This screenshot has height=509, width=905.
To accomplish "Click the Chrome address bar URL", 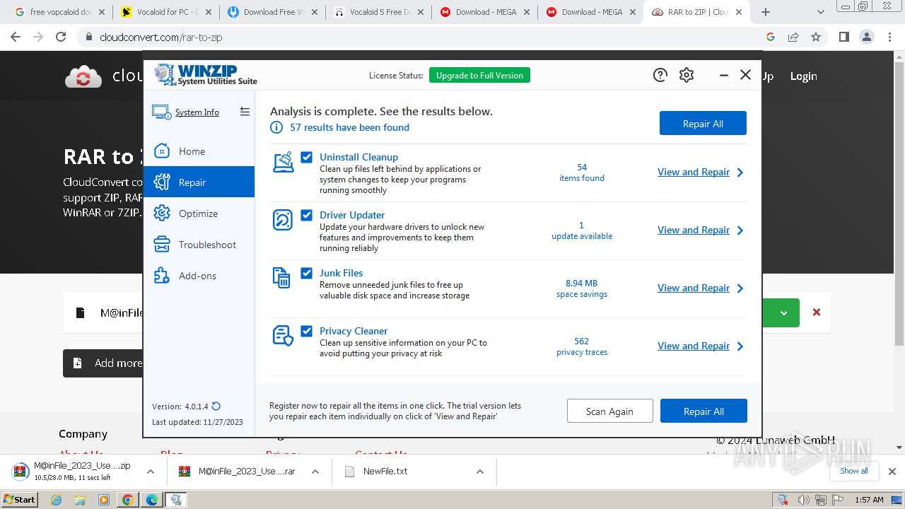I will pyautogui.click(x=161, y=37).
